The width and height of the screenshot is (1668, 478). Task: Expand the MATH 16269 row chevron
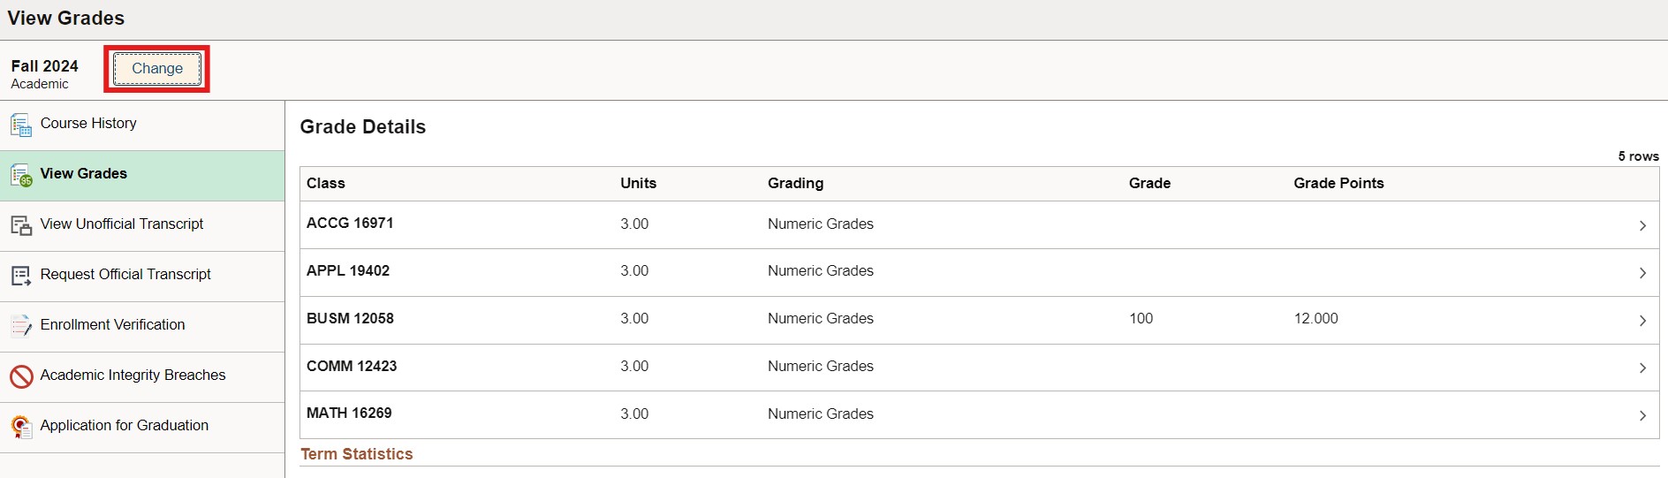[x=1642, y=415]
